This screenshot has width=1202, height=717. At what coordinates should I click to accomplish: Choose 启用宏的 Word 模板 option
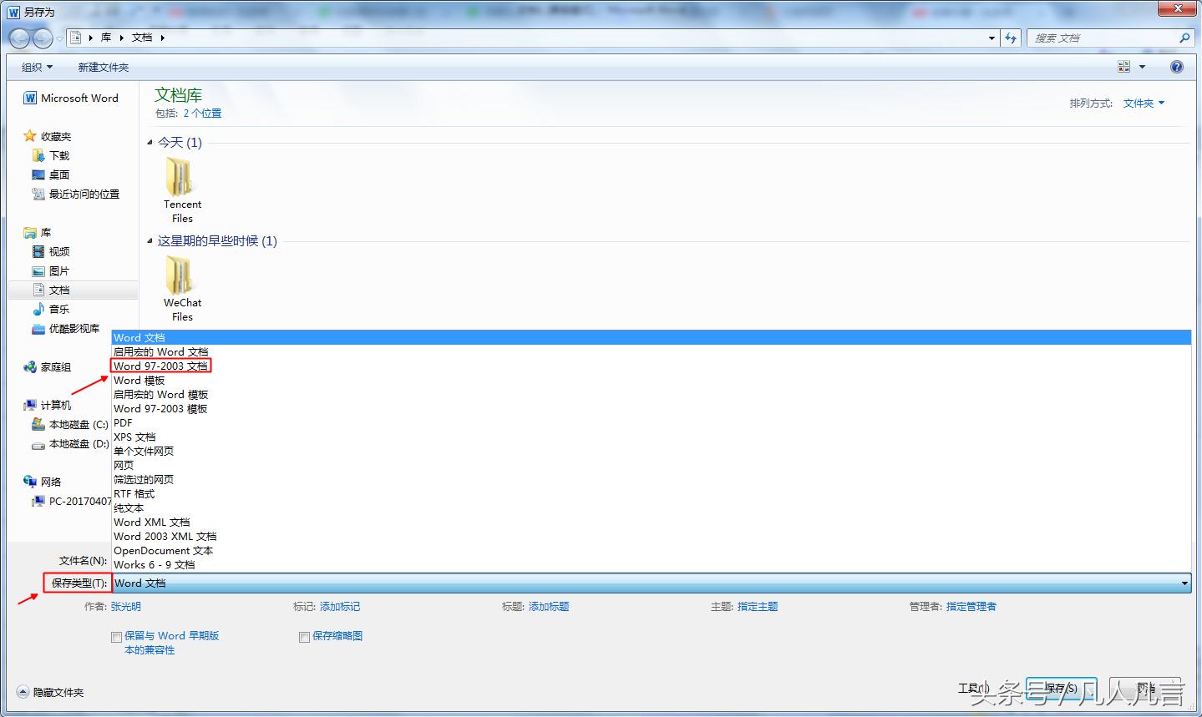652,394
